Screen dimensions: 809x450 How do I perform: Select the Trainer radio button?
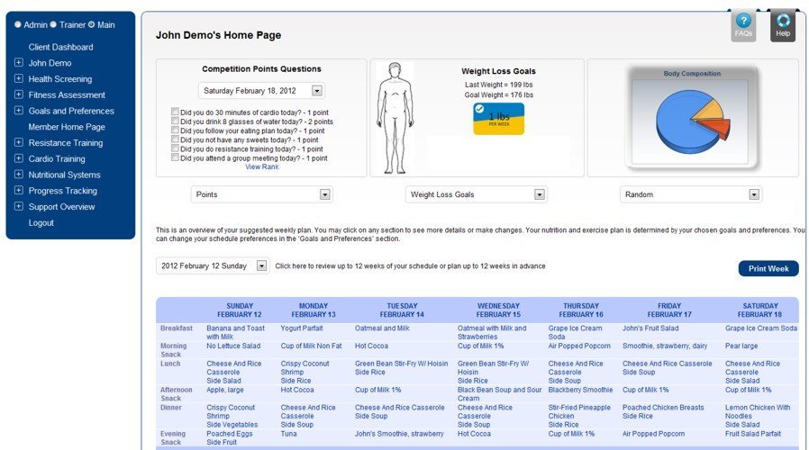click(x=53, y=24)
